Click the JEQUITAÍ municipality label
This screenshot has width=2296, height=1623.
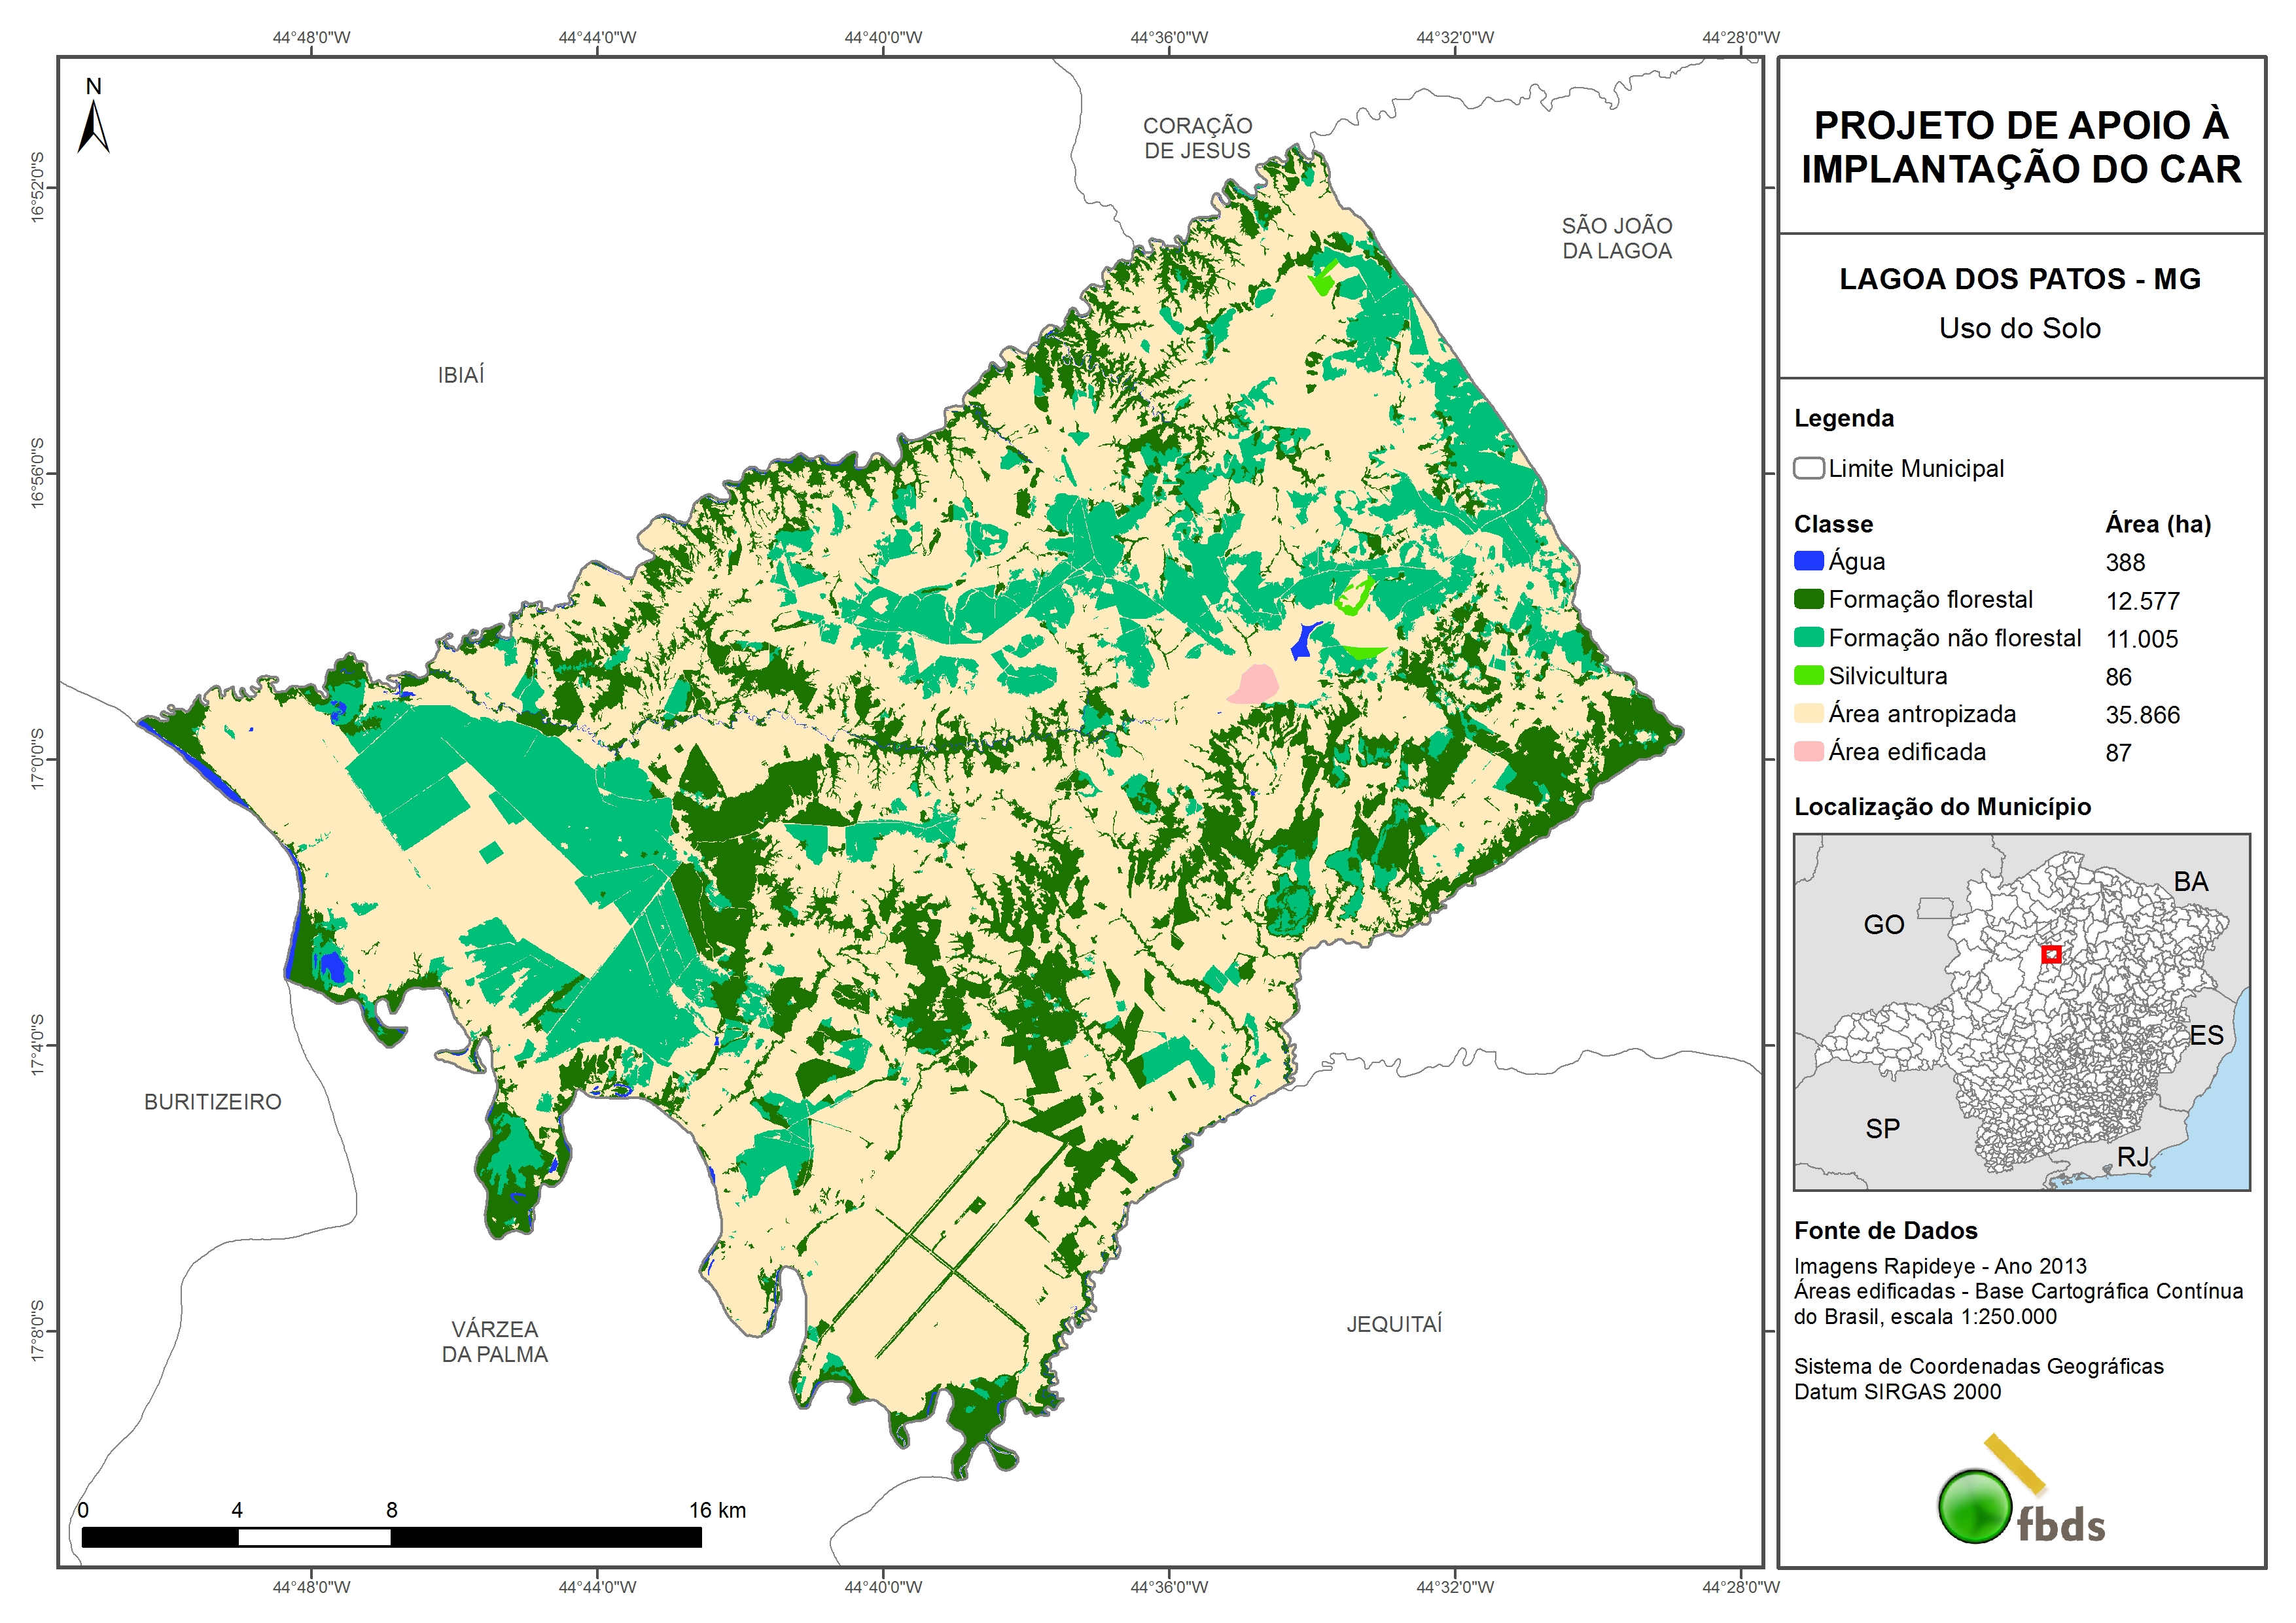[1394, 1324]
